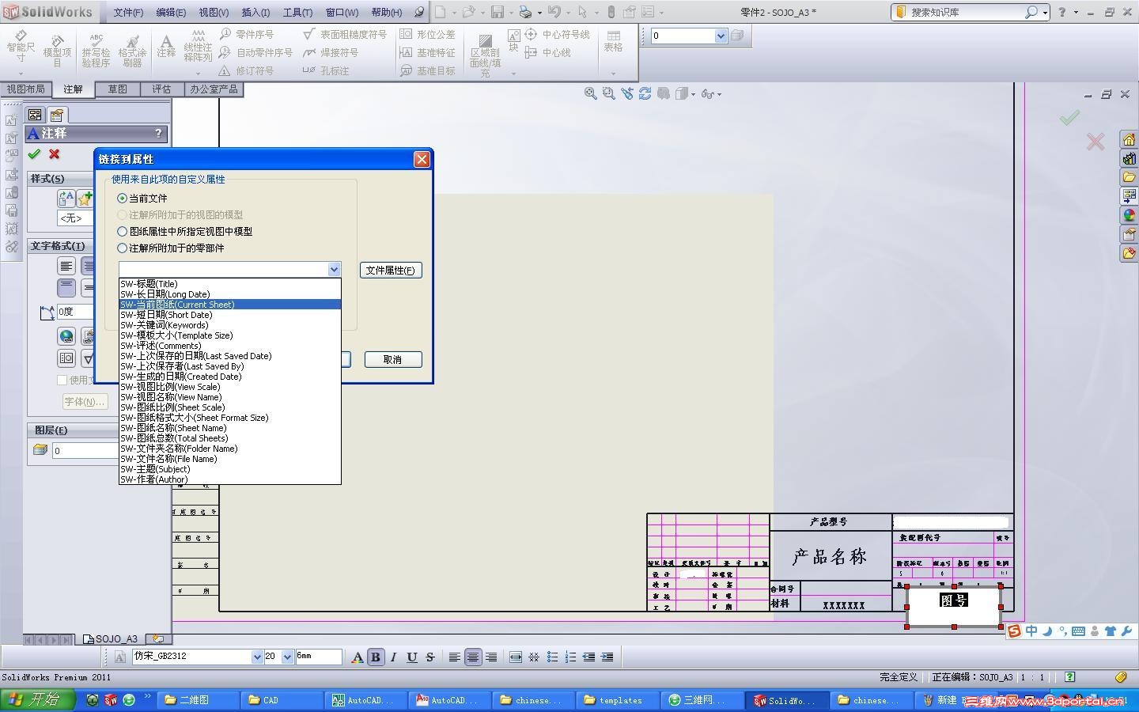Switch to the 视图布局 tab

(25, 89)
